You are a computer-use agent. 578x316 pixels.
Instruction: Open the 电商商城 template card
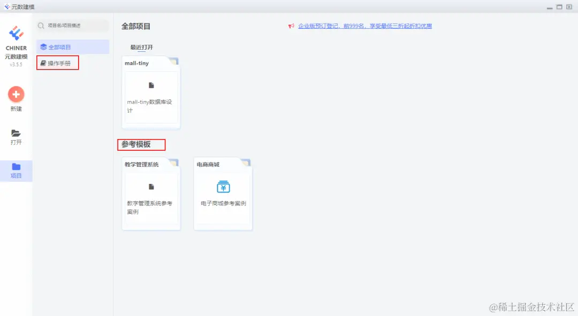click(222, 194)
